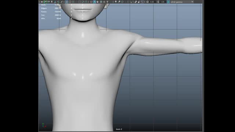Click the Faces count heads-up label
This screenshot has height=132, width=235.
pos(44,12)
